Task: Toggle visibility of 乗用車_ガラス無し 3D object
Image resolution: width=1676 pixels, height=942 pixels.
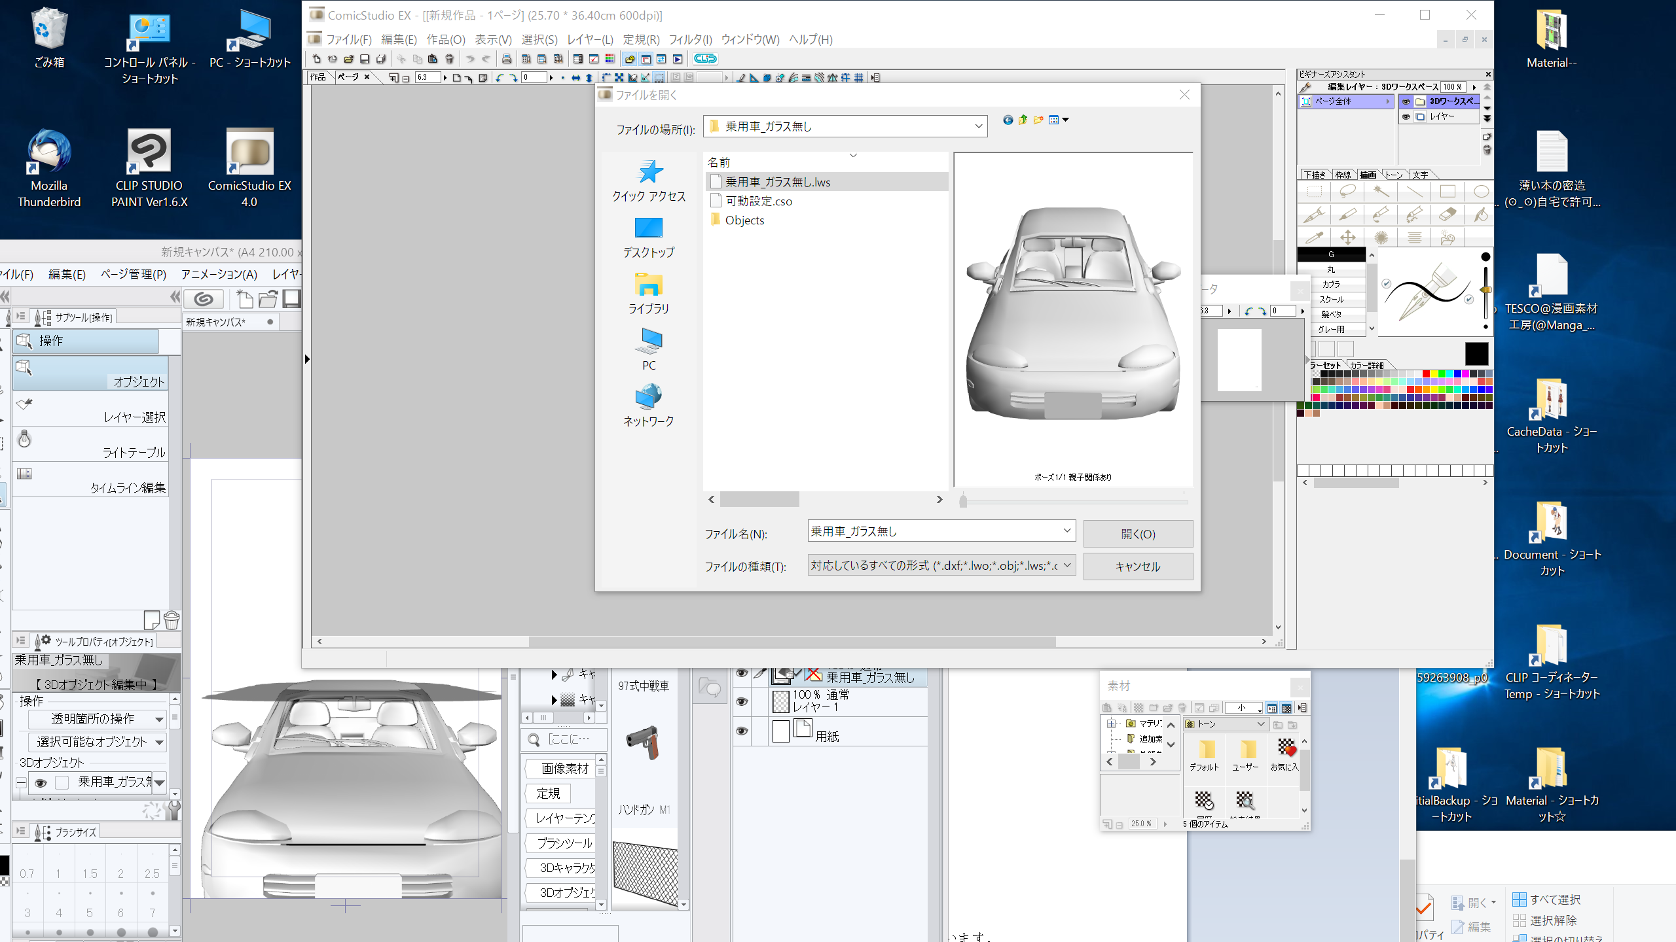Action: (41, 782)
